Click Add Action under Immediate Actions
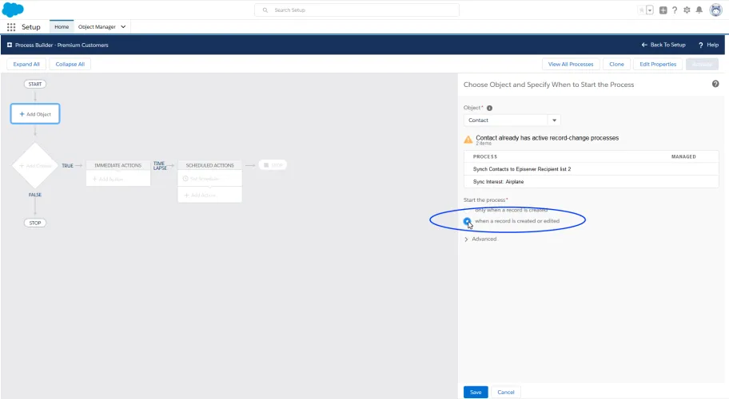This screenshot has width=729, height=399. (107, 179)
